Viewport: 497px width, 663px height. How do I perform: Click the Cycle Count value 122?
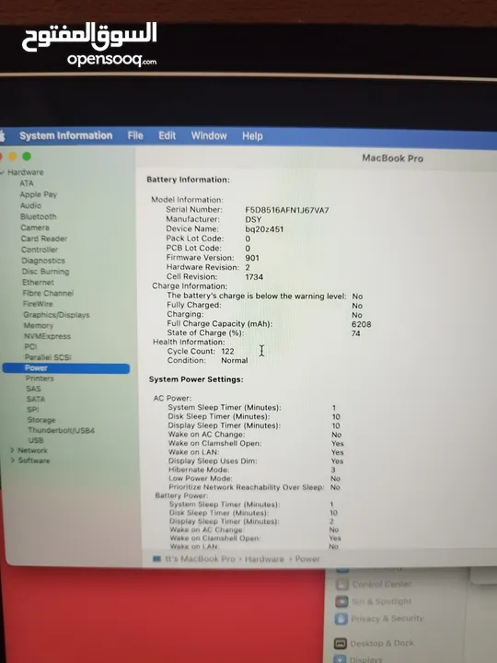click(227, 351)
